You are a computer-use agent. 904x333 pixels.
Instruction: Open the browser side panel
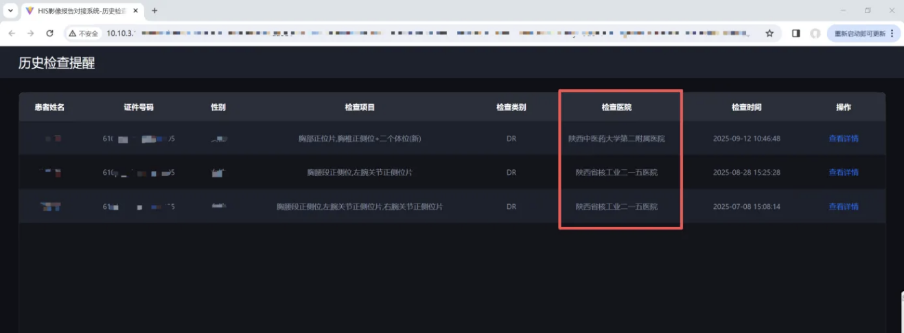point(796,33)
